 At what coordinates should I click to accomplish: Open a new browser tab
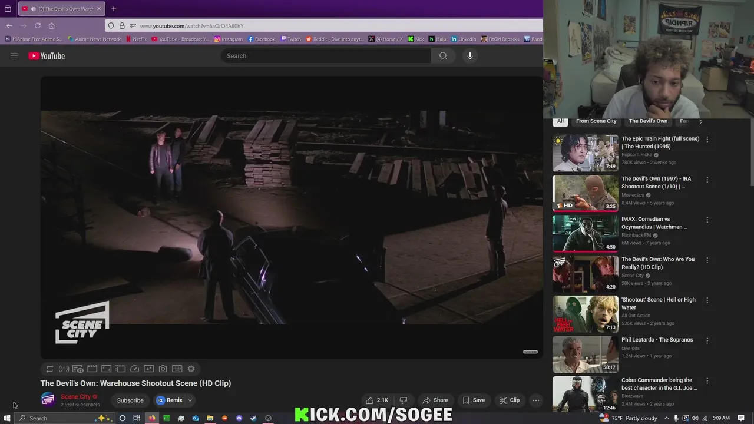click(x=114, y=9)
